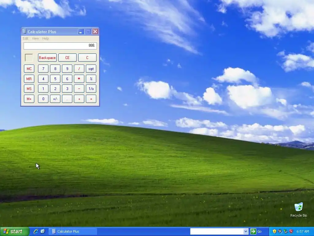Click the red shield security alert tray icon

(x=291, y=231)
